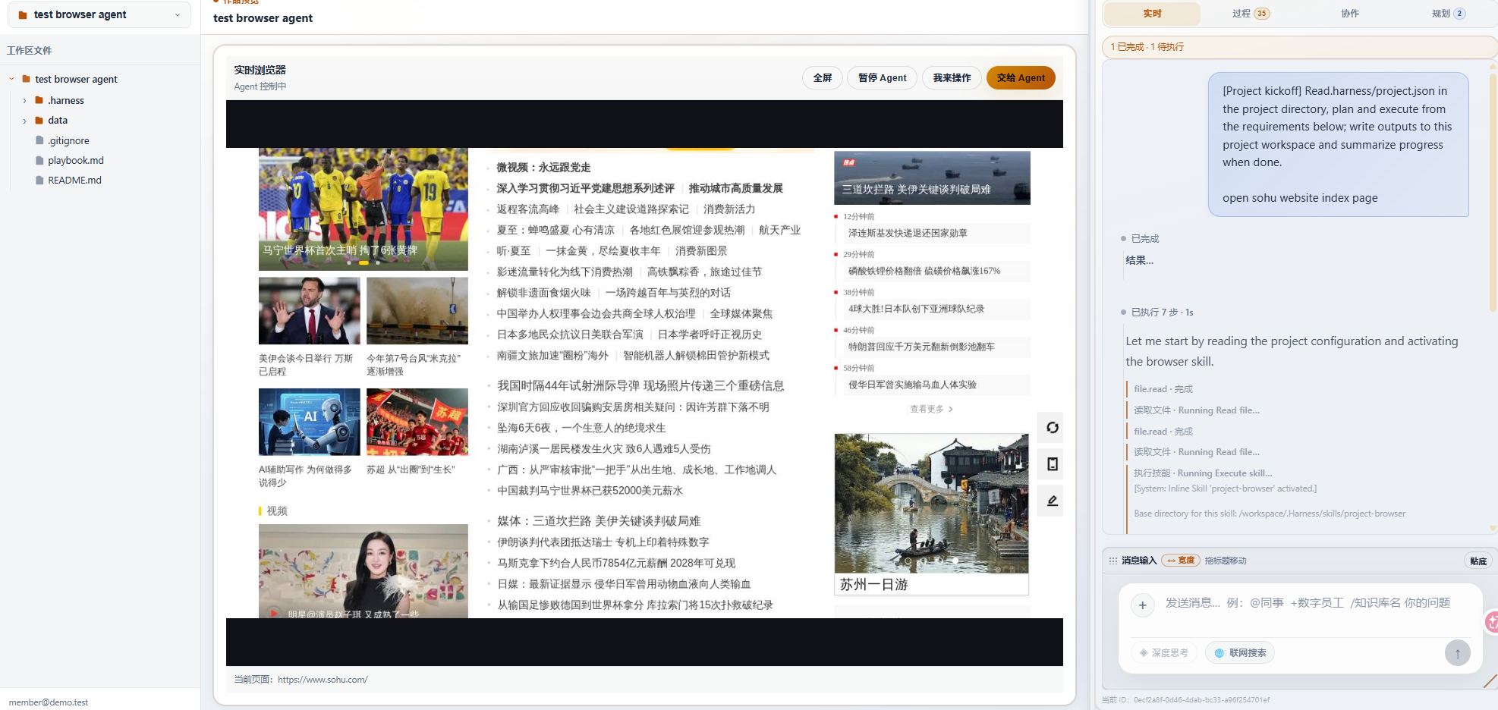
Task: Click the 全屏 fullscreen button
Action: click(x=823, y=78)
